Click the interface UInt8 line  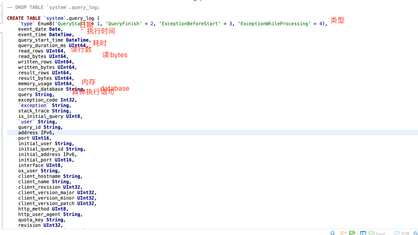[x=40, y=165]
